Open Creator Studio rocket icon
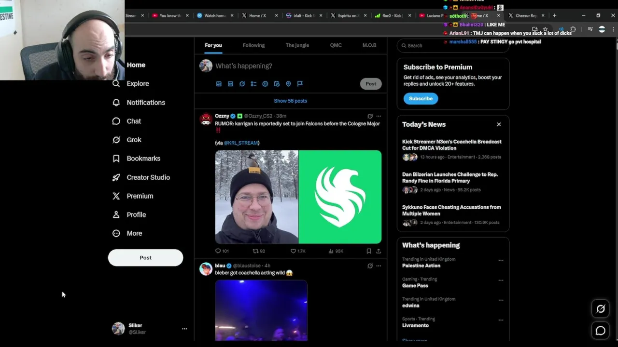This screenshot has height=347, width=618. [x=116, y=177]
